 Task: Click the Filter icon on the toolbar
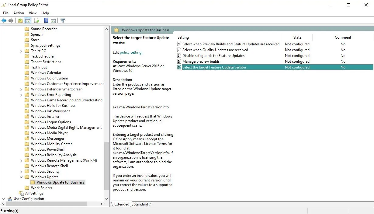(63, 20)
